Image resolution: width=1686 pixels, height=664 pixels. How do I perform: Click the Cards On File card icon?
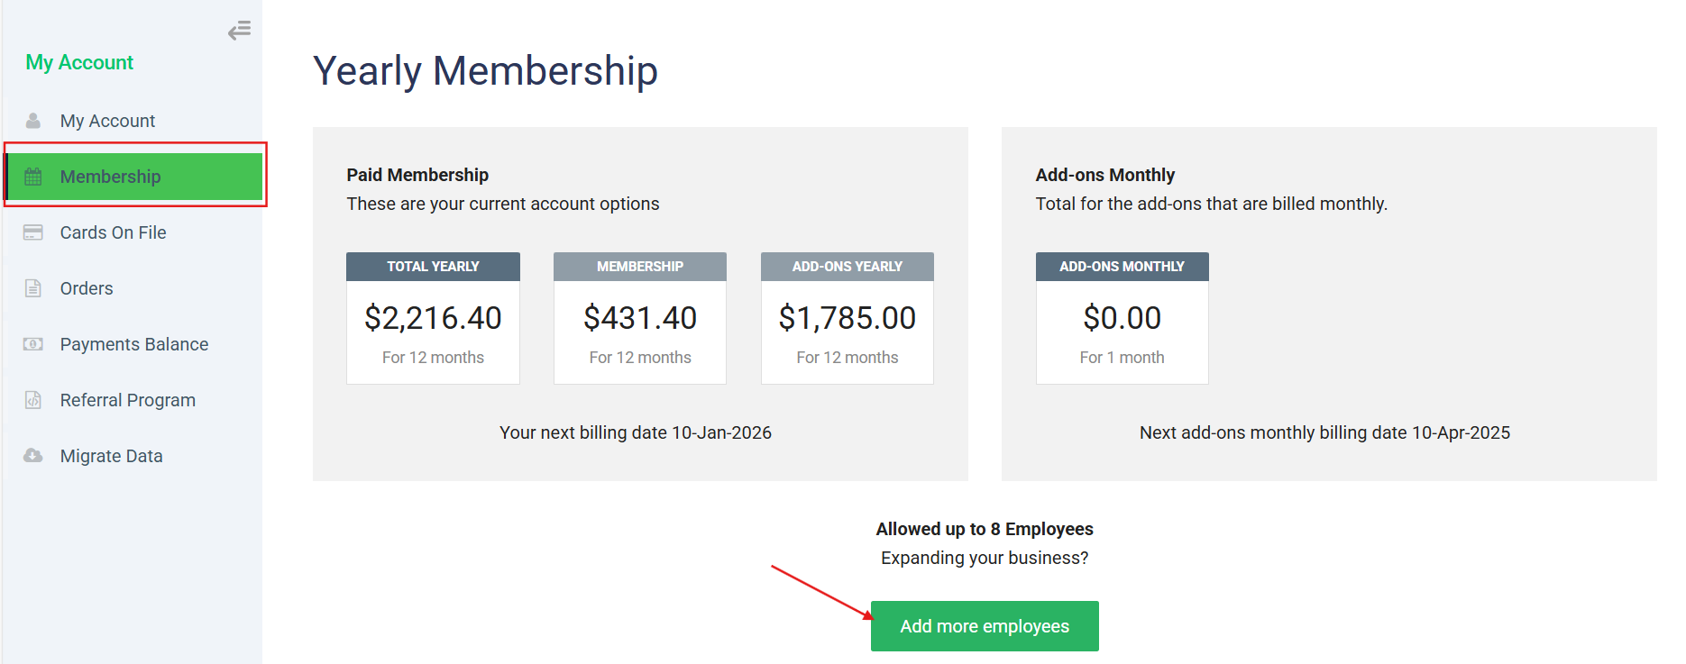click(33, 232)
